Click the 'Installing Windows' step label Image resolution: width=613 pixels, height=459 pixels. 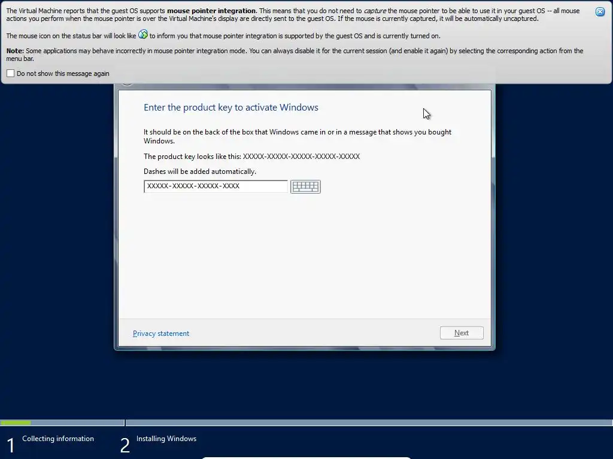166,439
